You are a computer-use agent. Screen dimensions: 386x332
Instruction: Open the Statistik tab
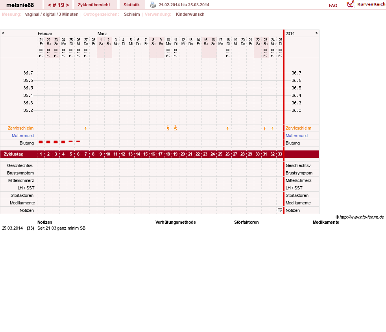point(132,5)
